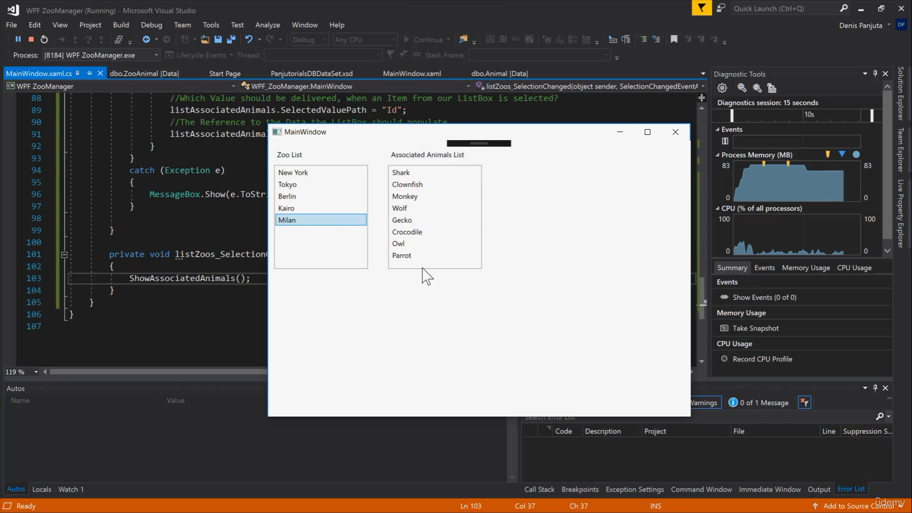Open the Analyze menu
This screenshot has height=513, width=912.
click(x=267, y=25)
